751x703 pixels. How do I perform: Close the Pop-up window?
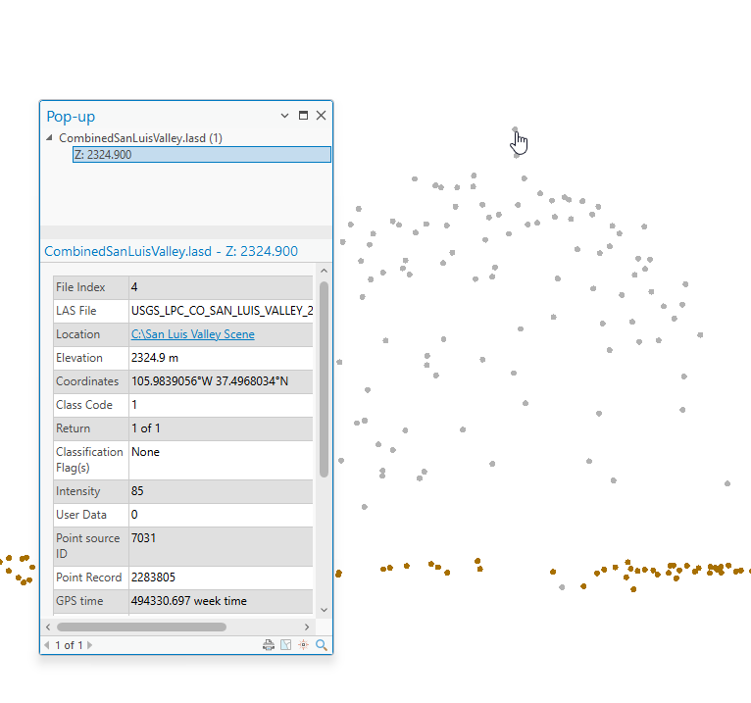[321, 115]
